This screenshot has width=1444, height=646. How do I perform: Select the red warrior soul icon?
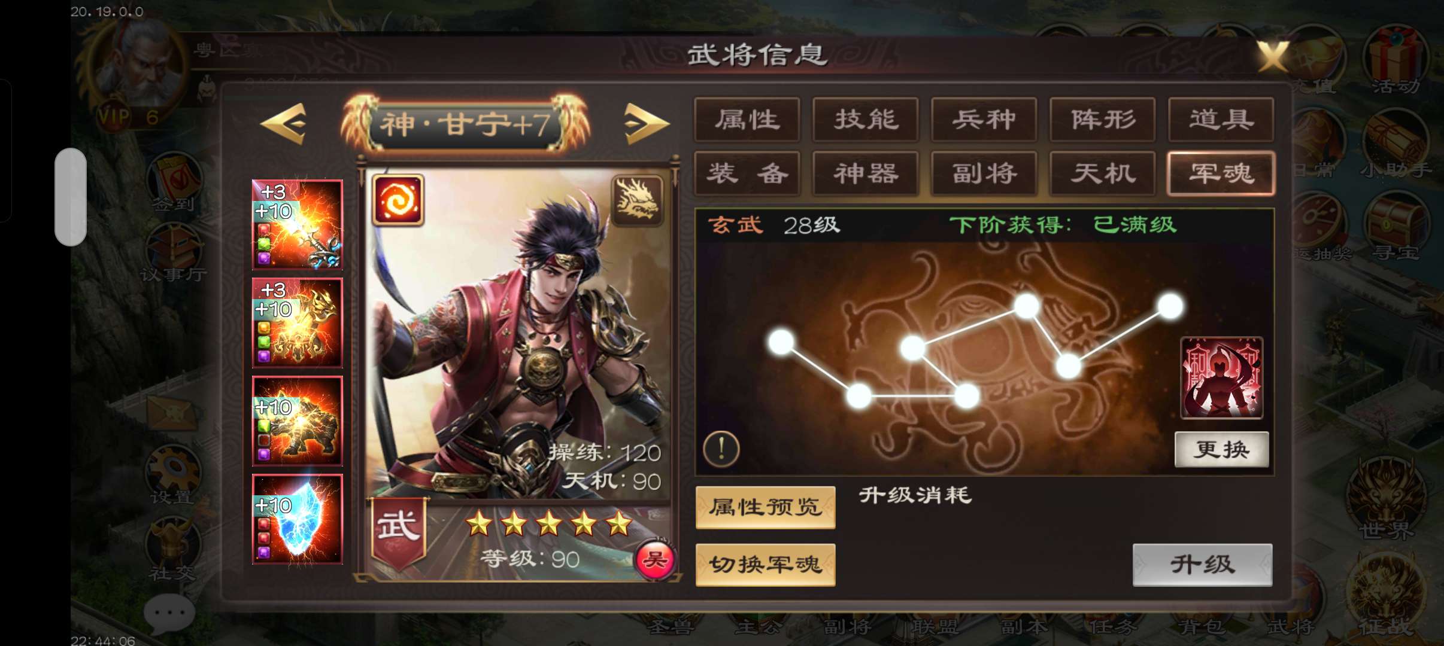click(x=1221, y=377)
